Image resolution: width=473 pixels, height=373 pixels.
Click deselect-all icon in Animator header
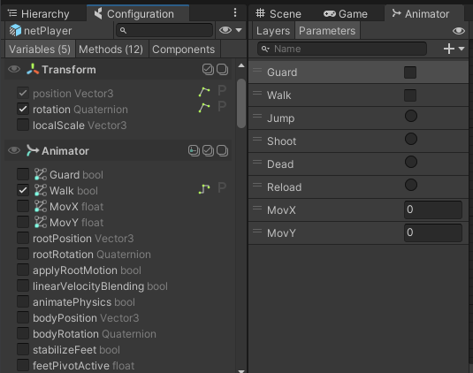click(x=222, y=150)
